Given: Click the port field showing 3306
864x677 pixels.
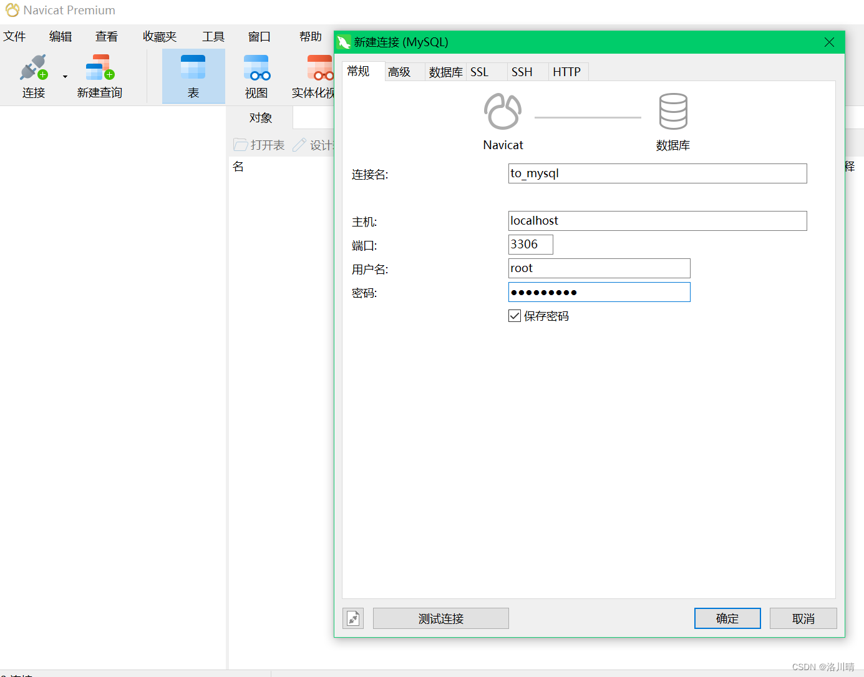Looking at the screenshot, I should tap(531, 245).
